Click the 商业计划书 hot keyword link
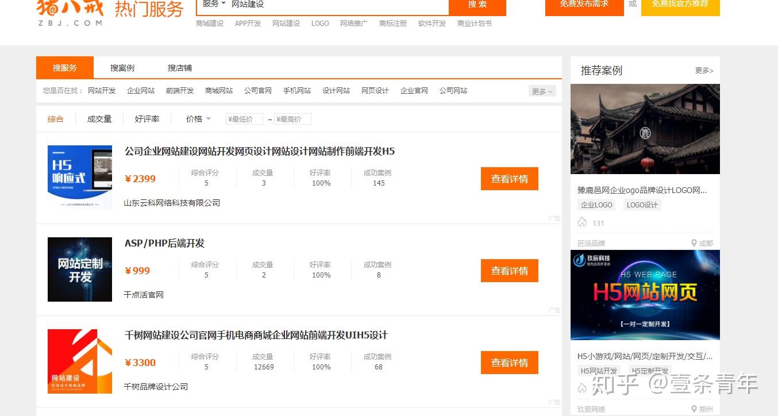 pyautogui.click(x=475, y=24)
